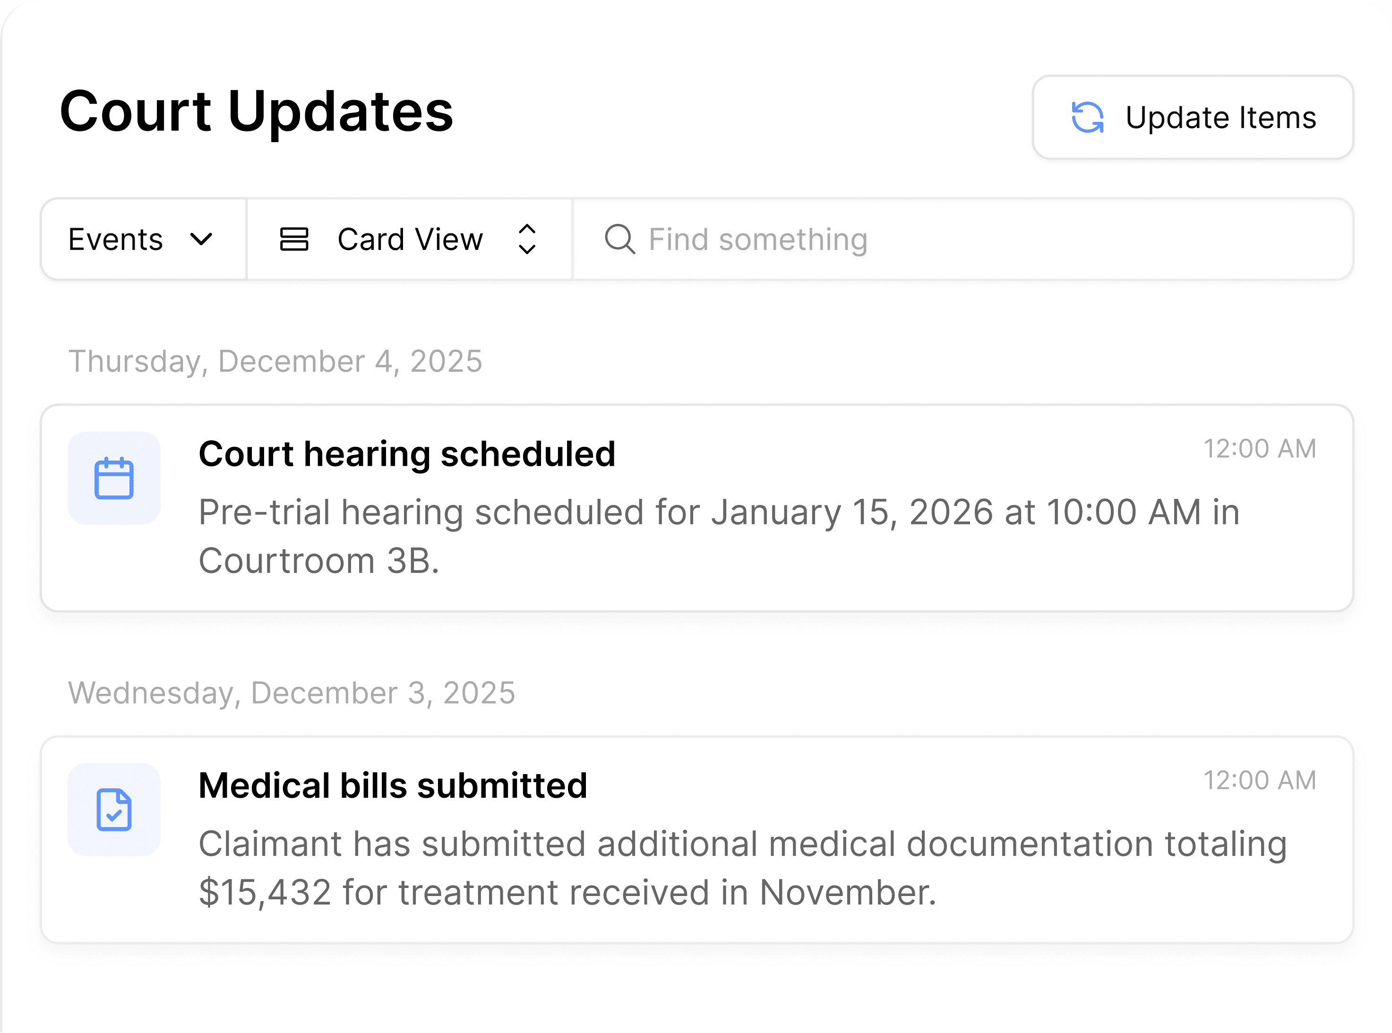The image size is (1392, 1033).
Task: Select the Thursday, December 4, 2025 date header
Action: (x=275, y=361)
